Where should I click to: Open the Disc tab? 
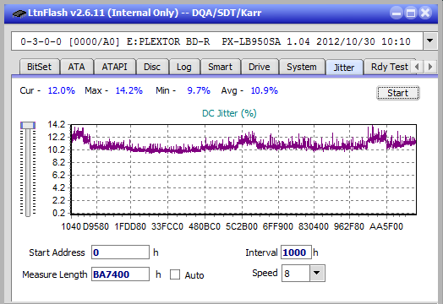coord(152,67)
